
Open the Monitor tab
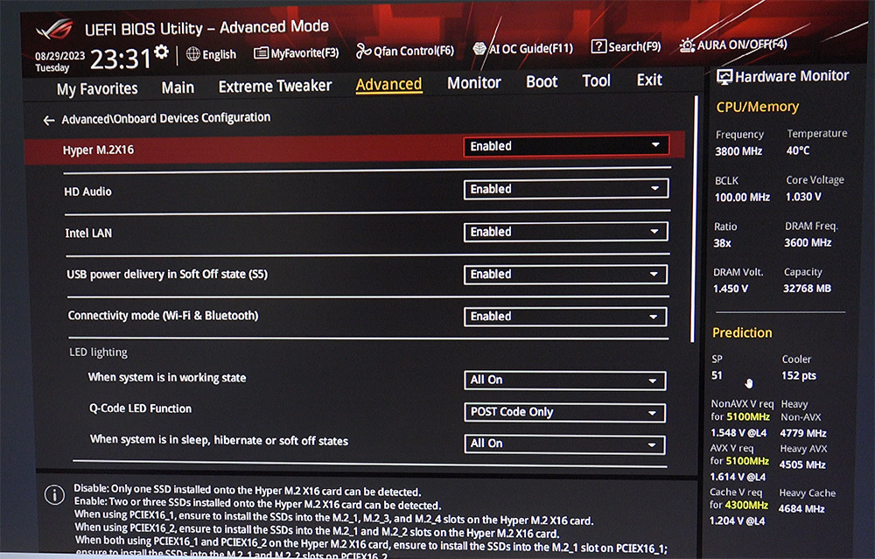point(474,82)
